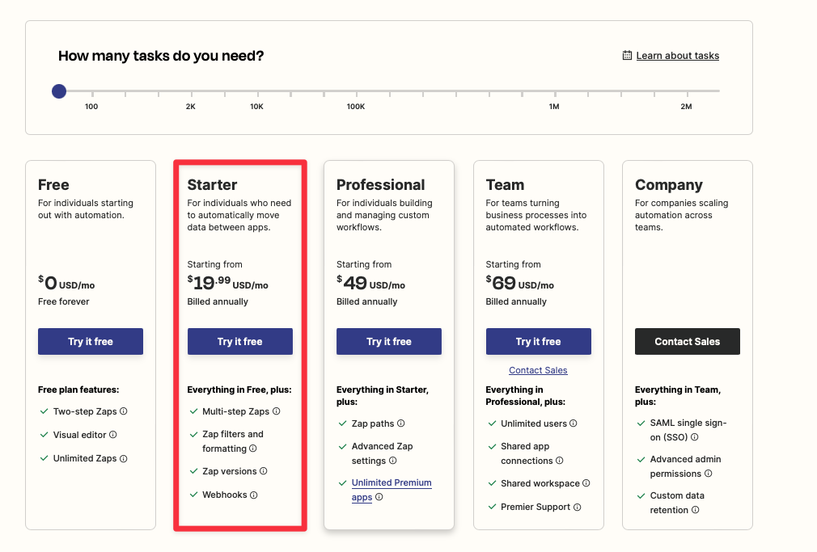The width and height of the screenshot is (817, 552).
Task: Click info icon for Custom data retention
Action: 695,510
